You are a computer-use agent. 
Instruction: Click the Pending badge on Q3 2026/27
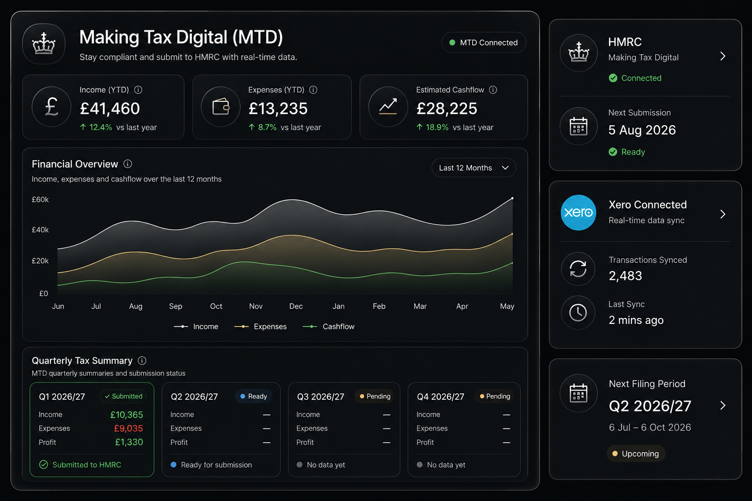(x=375, y=396)
